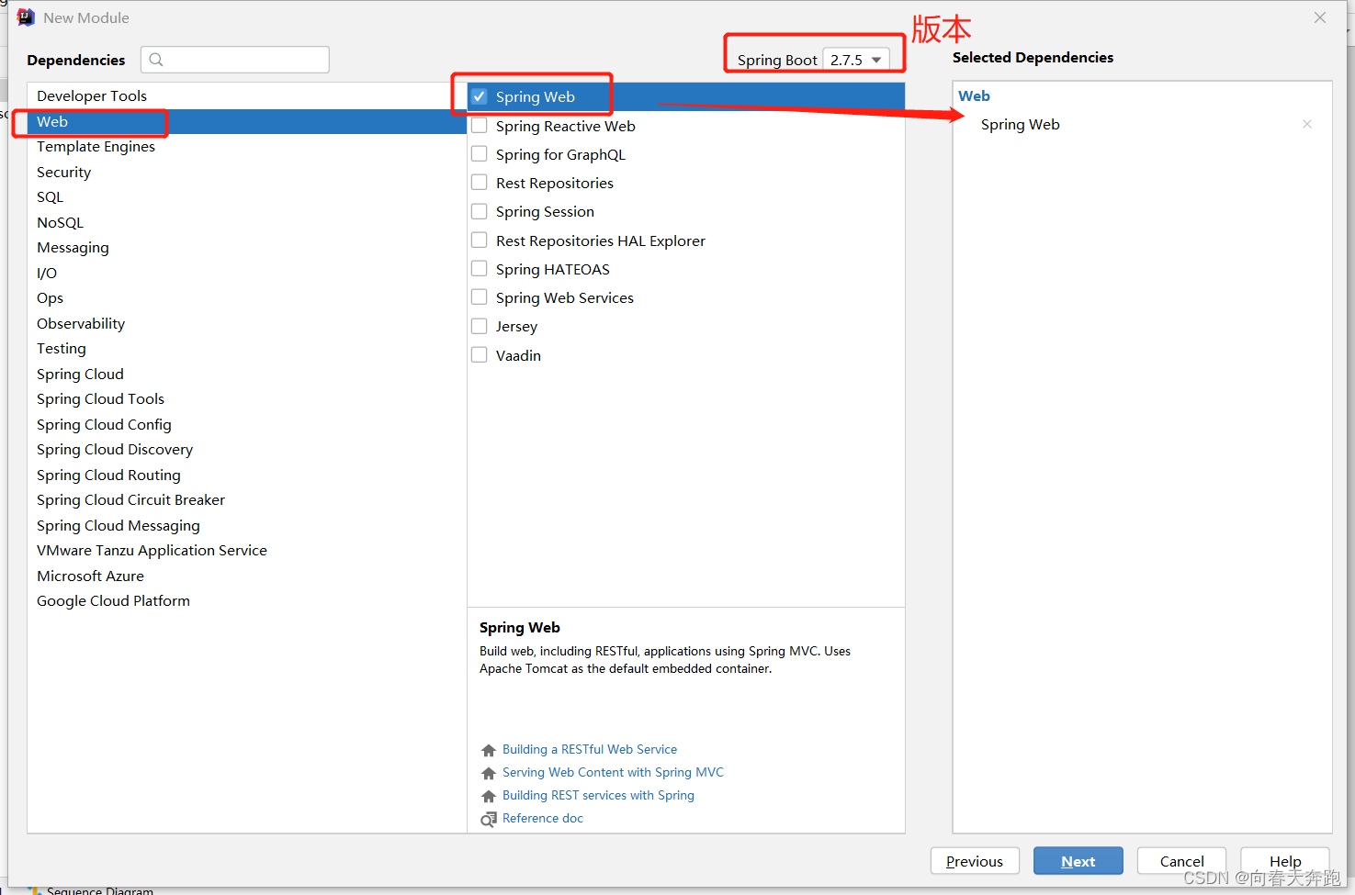Screen dimensions: 1355x895
Task: Open Building a RESTful Web Service guide
Action: tap(590, 750)
